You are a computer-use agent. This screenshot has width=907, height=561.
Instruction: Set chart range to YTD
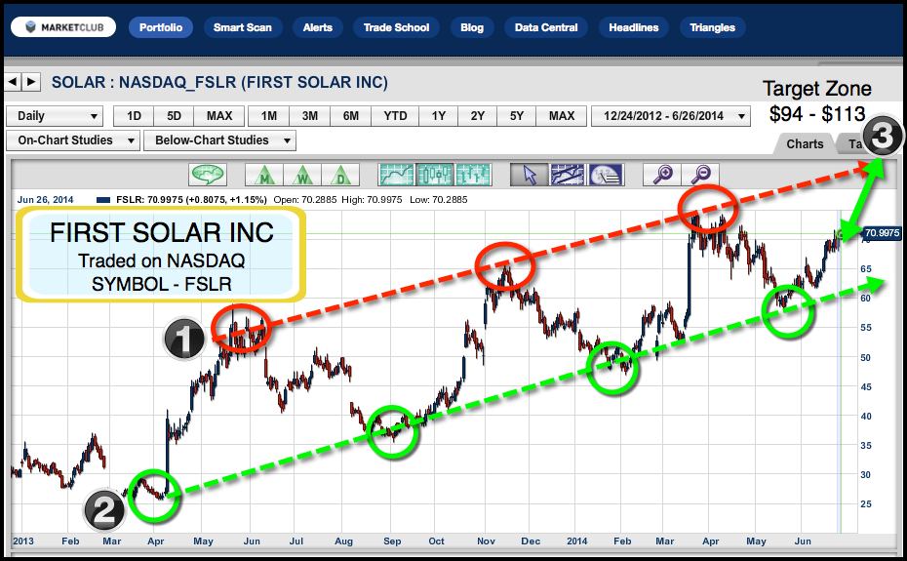(395, 116)
